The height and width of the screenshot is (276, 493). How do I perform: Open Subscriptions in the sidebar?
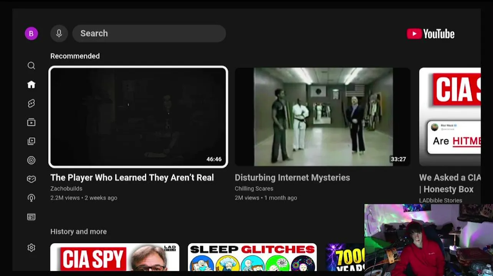click(x=31, y=122)
